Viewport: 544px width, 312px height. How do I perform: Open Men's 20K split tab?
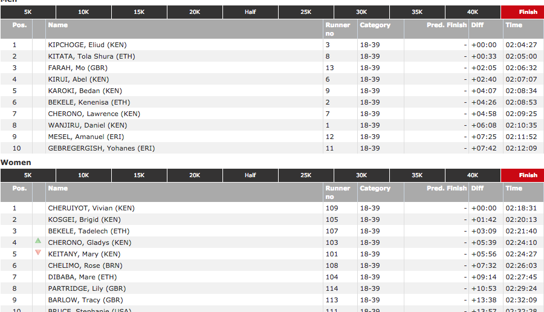tap(195, 12)
